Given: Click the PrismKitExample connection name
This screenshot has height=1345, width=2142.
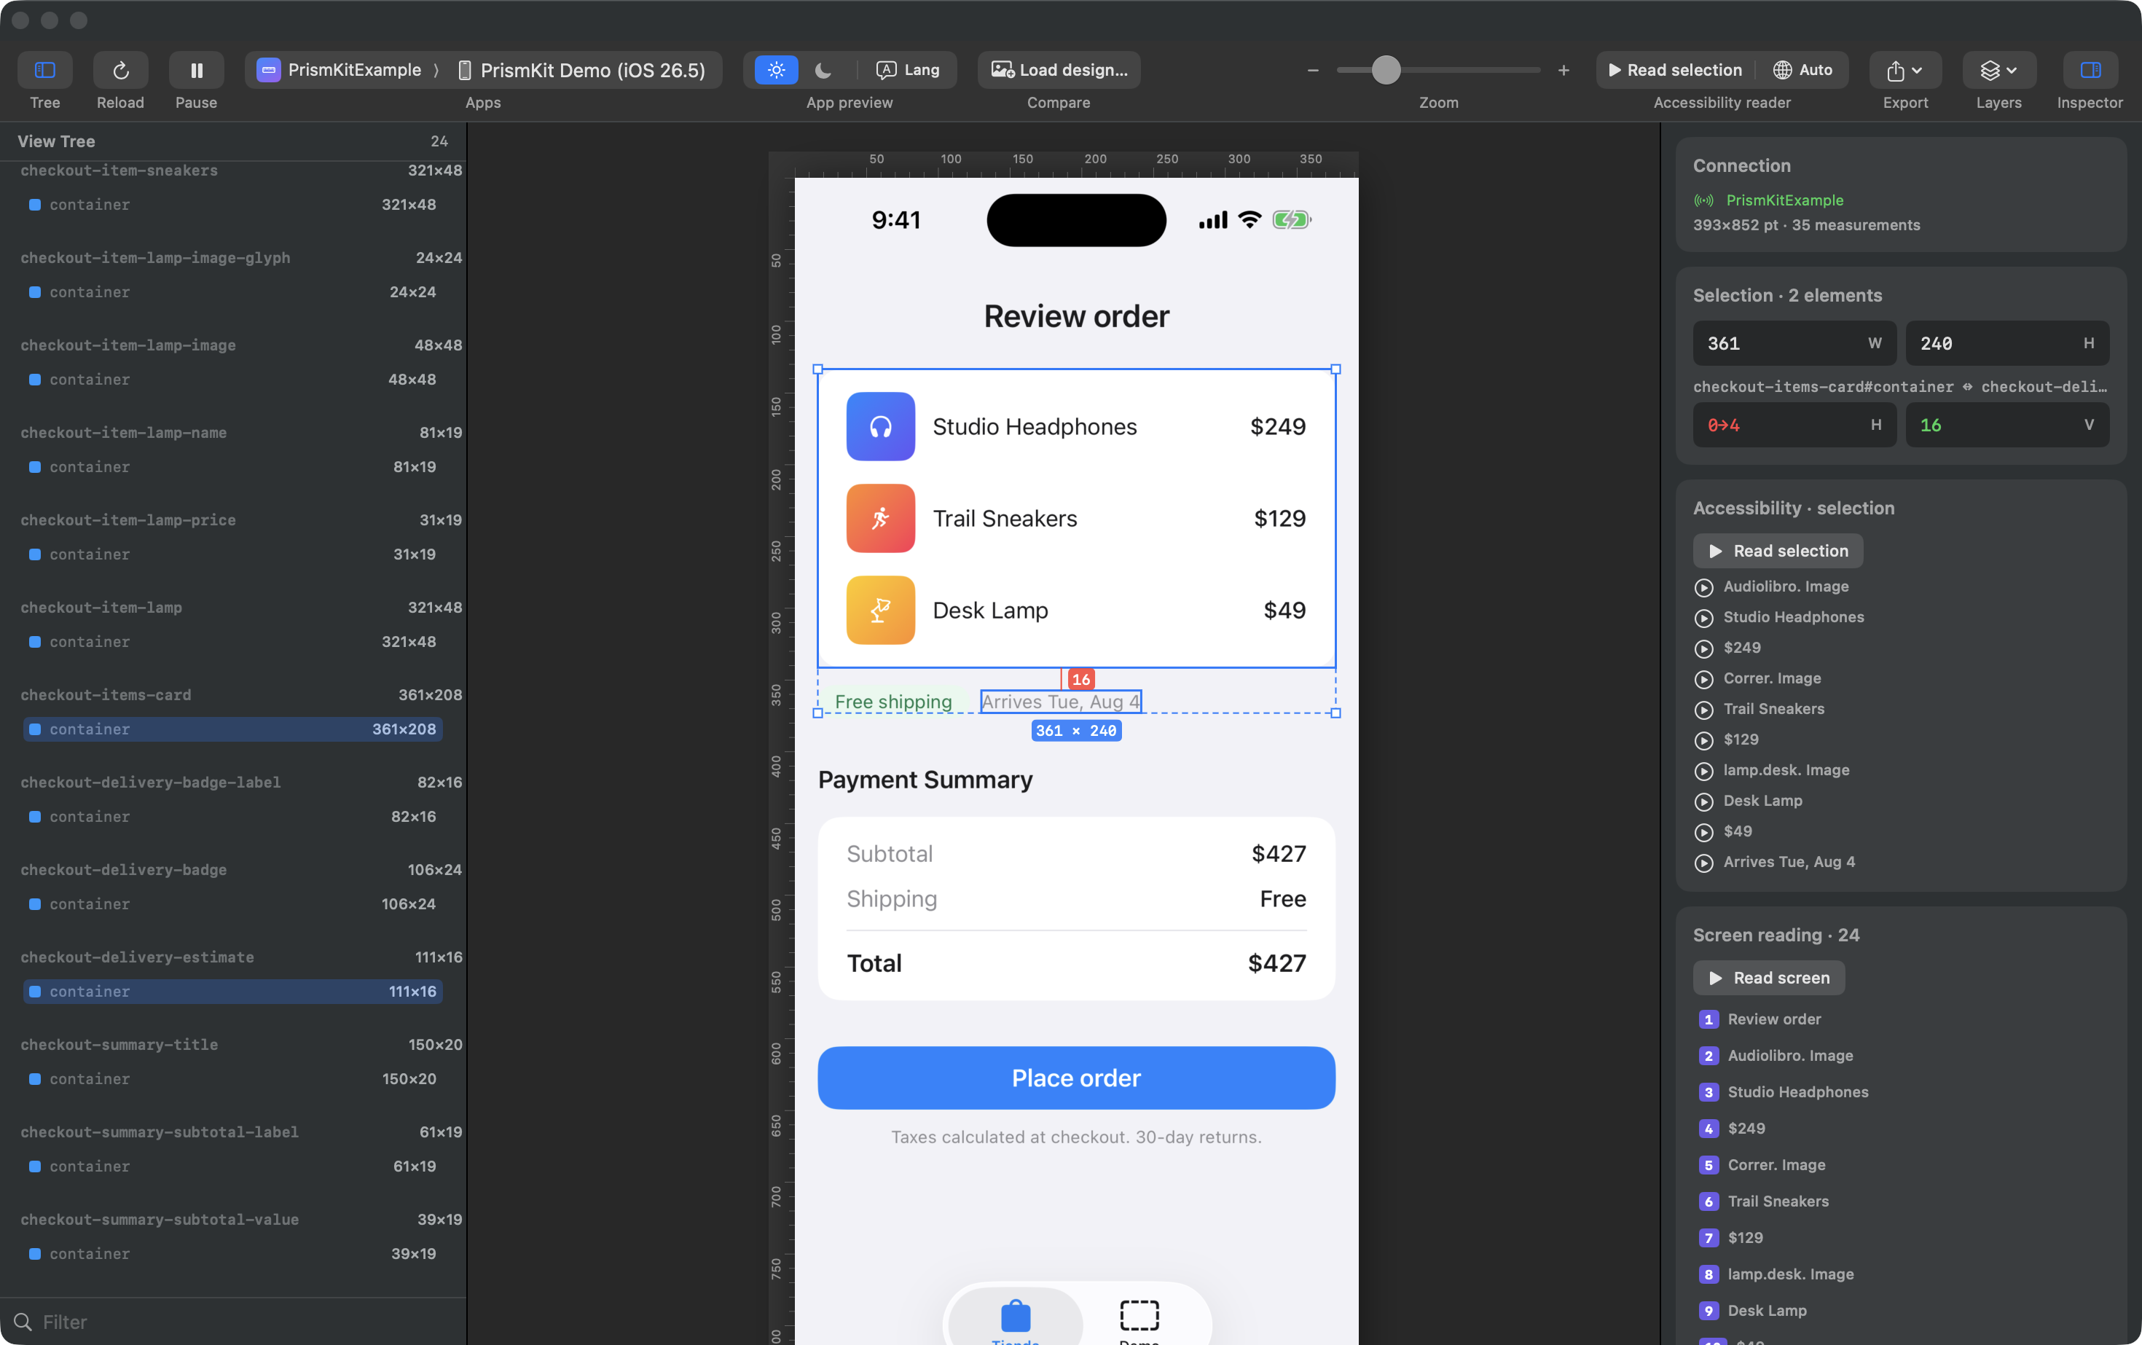Looking at the screenshot, I should point(1784,200).
